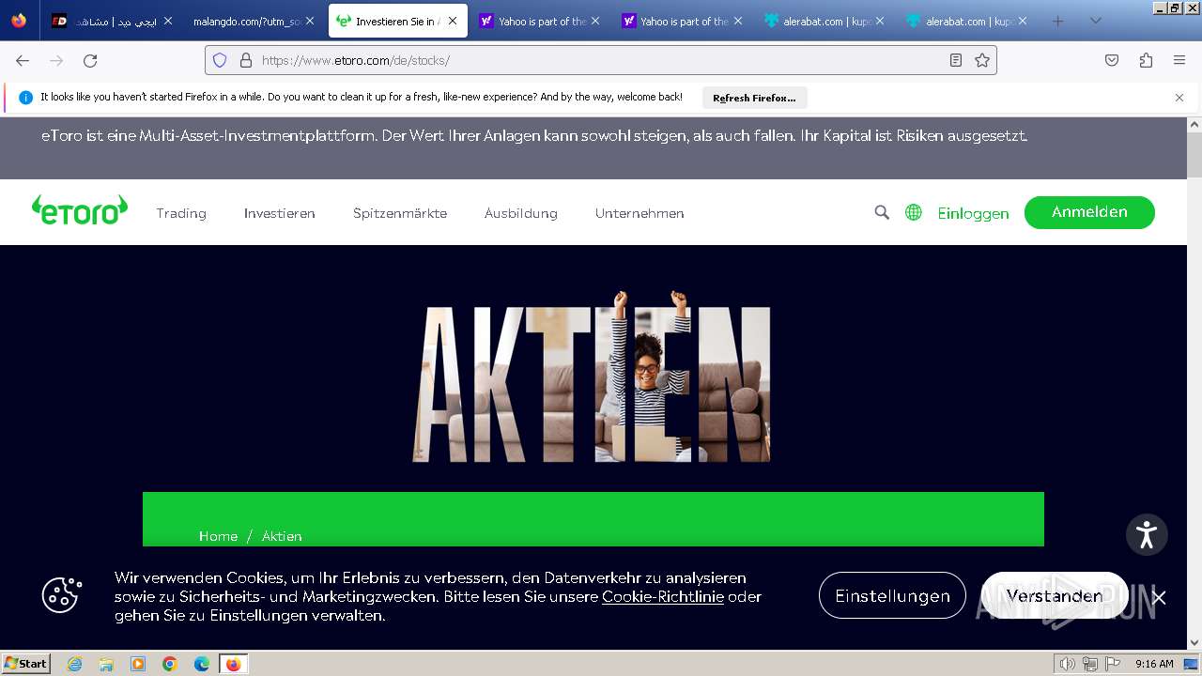Open the accessibility widget icon
Viewport: 1202px width, 676px height.
coord(1147,535)
